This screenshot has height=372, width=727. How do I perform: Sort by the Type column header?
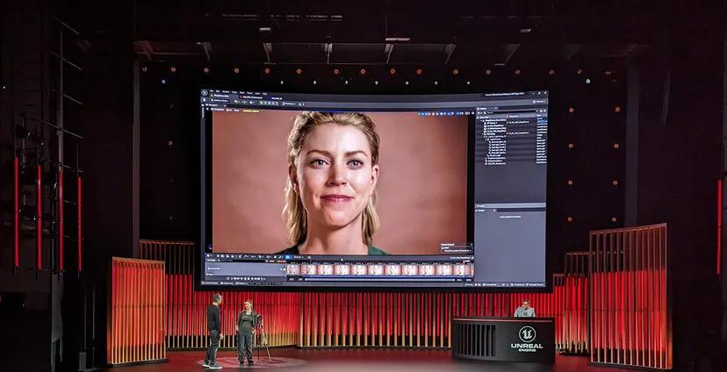[x=539, y=115]
